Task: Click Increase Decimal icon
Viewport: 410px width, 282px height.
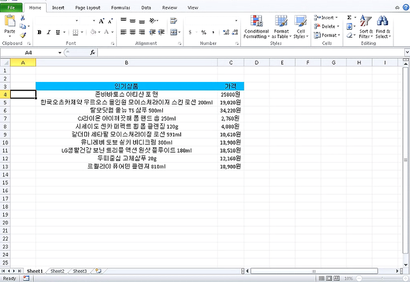Action: coord(226,32)
